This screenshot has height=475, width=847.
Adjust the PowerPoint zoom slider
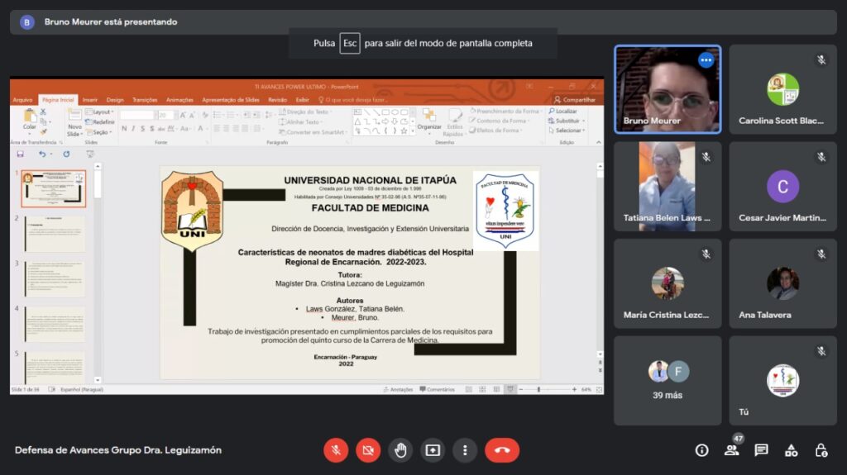539,389
